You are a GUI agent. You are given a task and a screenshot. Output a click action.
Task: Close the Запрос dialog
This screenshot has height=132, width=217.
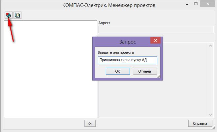click(156, 40)
